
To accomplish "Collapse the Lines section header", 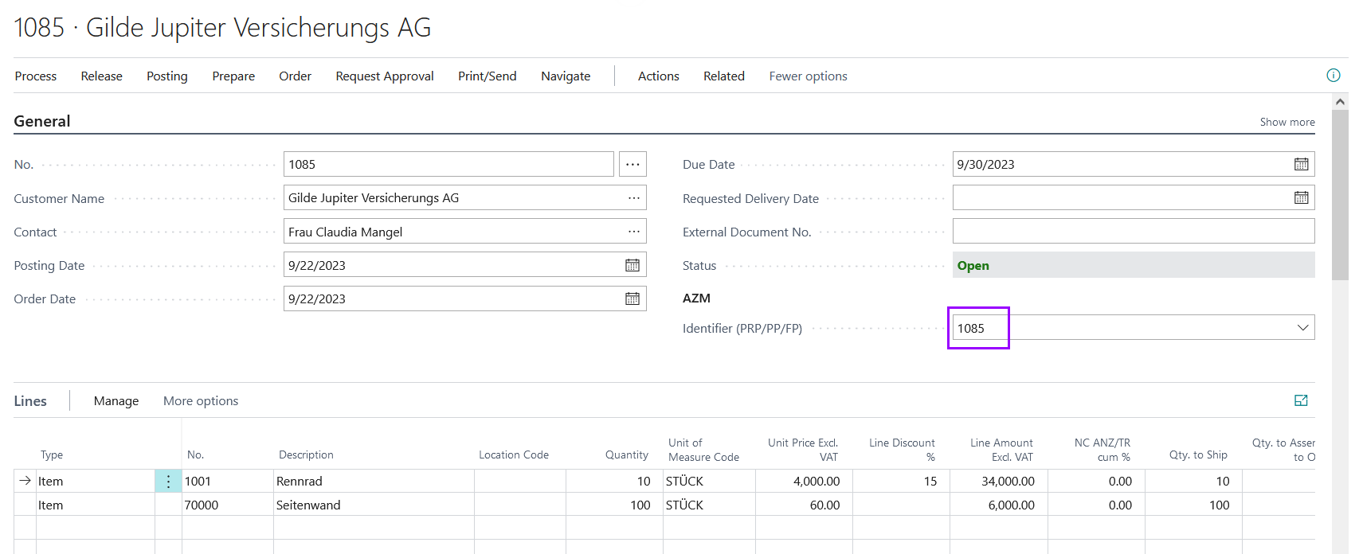I will pyautogui.click(x=30, y=401).
